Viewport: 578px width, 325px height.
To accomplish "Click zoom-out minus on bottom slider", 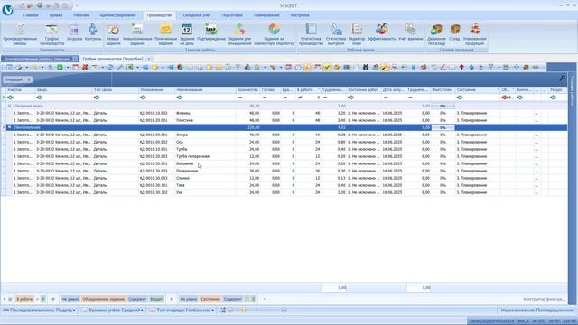I will tap(230, 311).
